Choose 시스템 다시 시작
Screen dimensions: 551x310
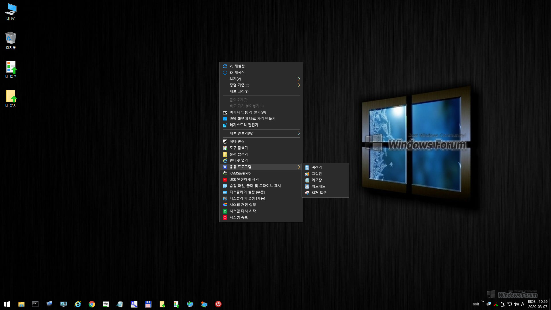tap(261, 211)
